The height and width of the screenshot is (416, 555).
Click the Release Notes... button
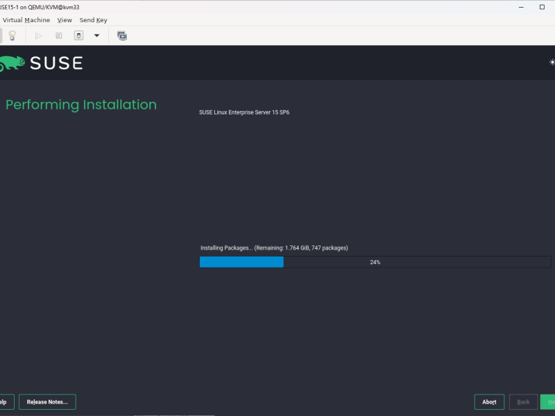pos(47,402)
